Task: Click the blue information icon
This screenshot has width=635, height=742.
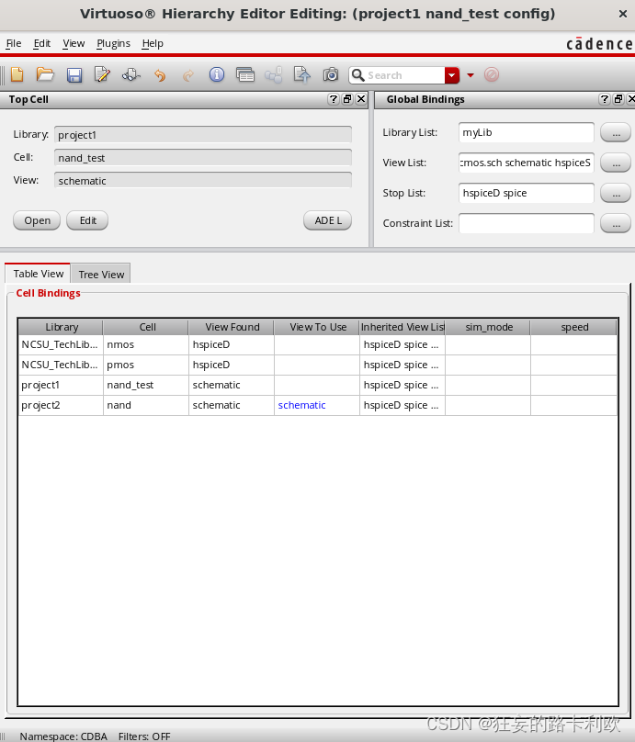Action: point(216,74)
